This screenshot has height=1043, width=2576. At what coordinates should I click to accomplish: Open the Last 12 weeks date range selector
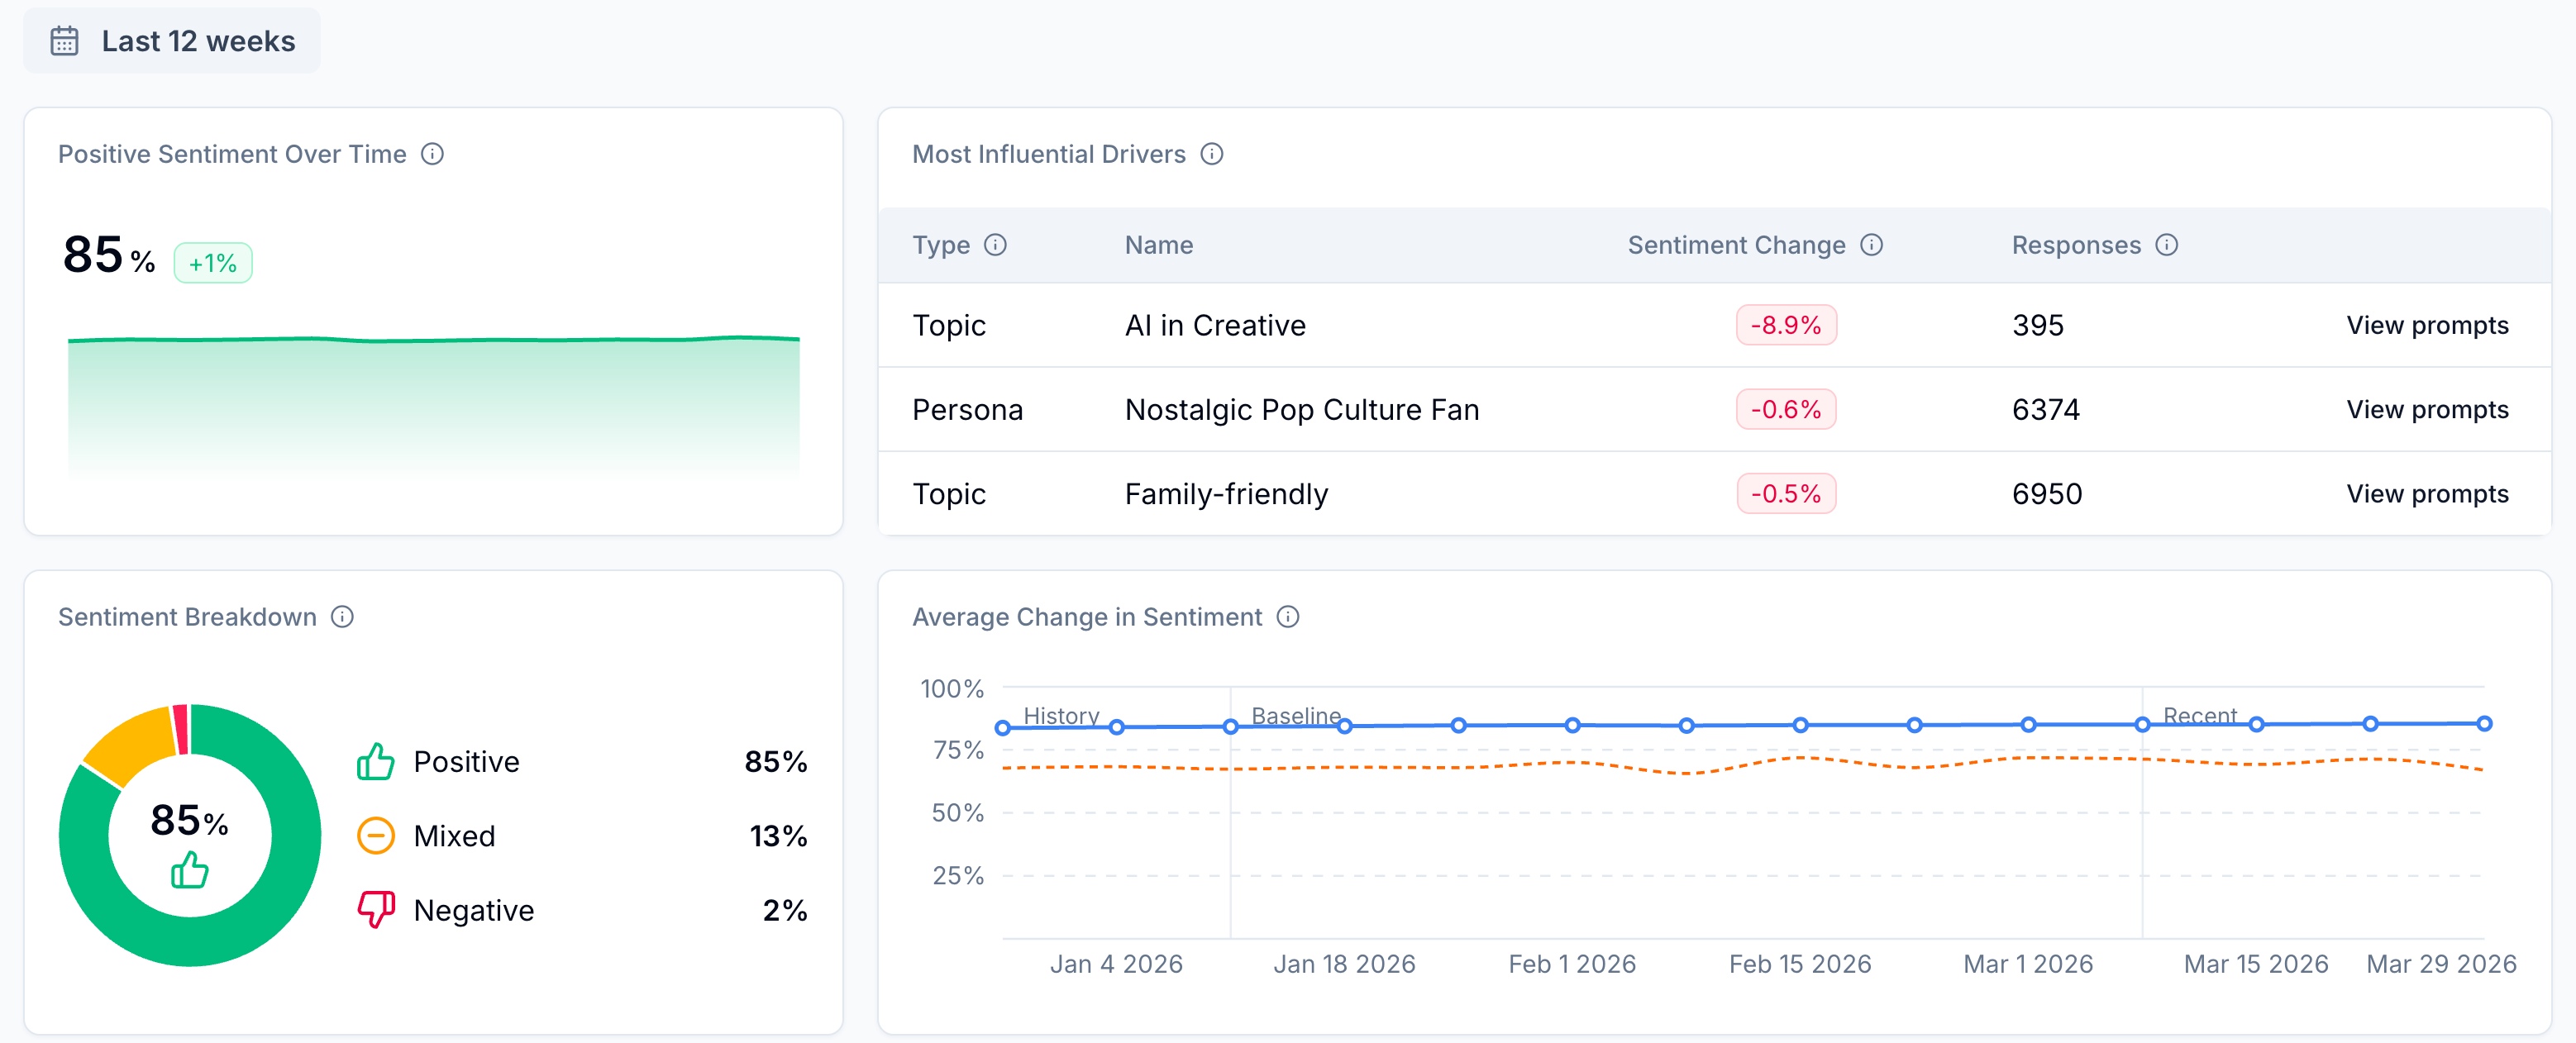pos(172,41)
